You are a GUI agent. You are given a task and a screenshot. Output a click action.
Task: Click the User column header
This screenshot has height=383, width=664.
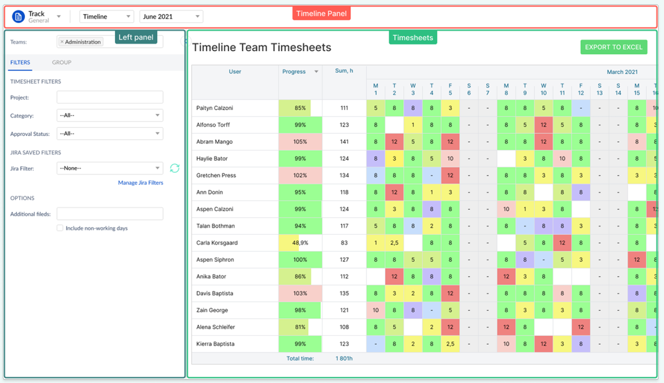click(235, 71)
